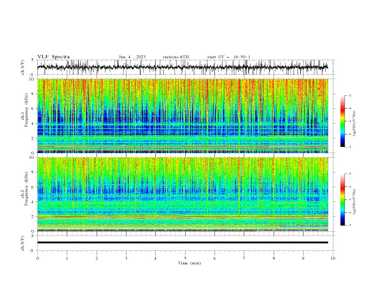375x290 pixels.
Task: Click the time axis tick label "3"
Action: coord(126,258)
